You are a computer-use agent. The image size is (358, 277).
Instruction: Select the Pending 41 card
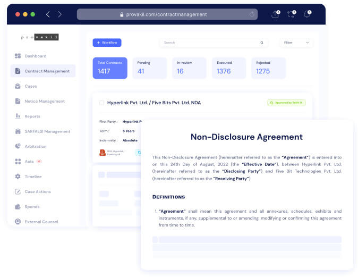150,68
